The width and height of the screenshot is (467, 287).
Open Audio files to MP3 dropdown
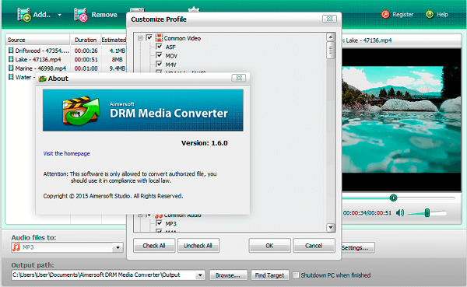coord(118,247)
